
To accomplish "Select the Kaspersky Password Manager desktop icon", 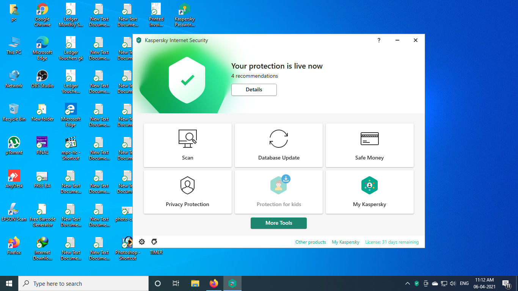I will tap(185, 15).
